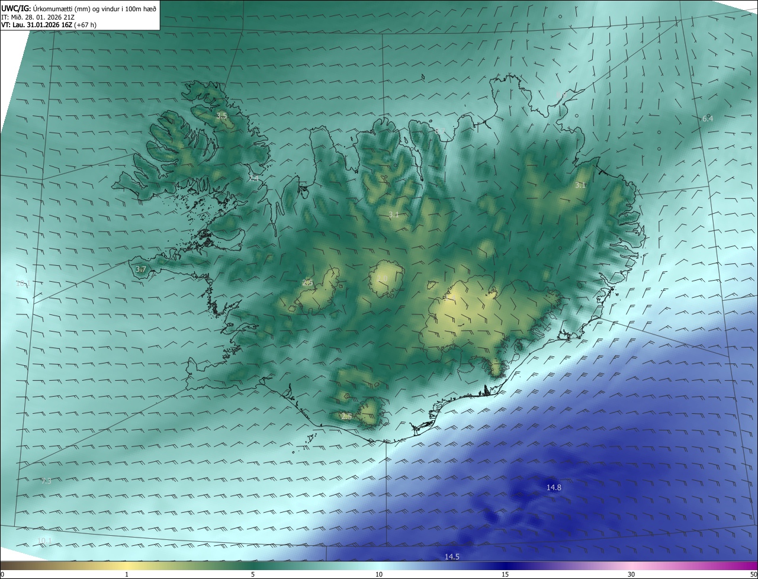758x579 pixels.
Task: Click the valid time 'VT: Lau. 31.01.2026 16Z (+67 h)'
Action: [49, 25]
